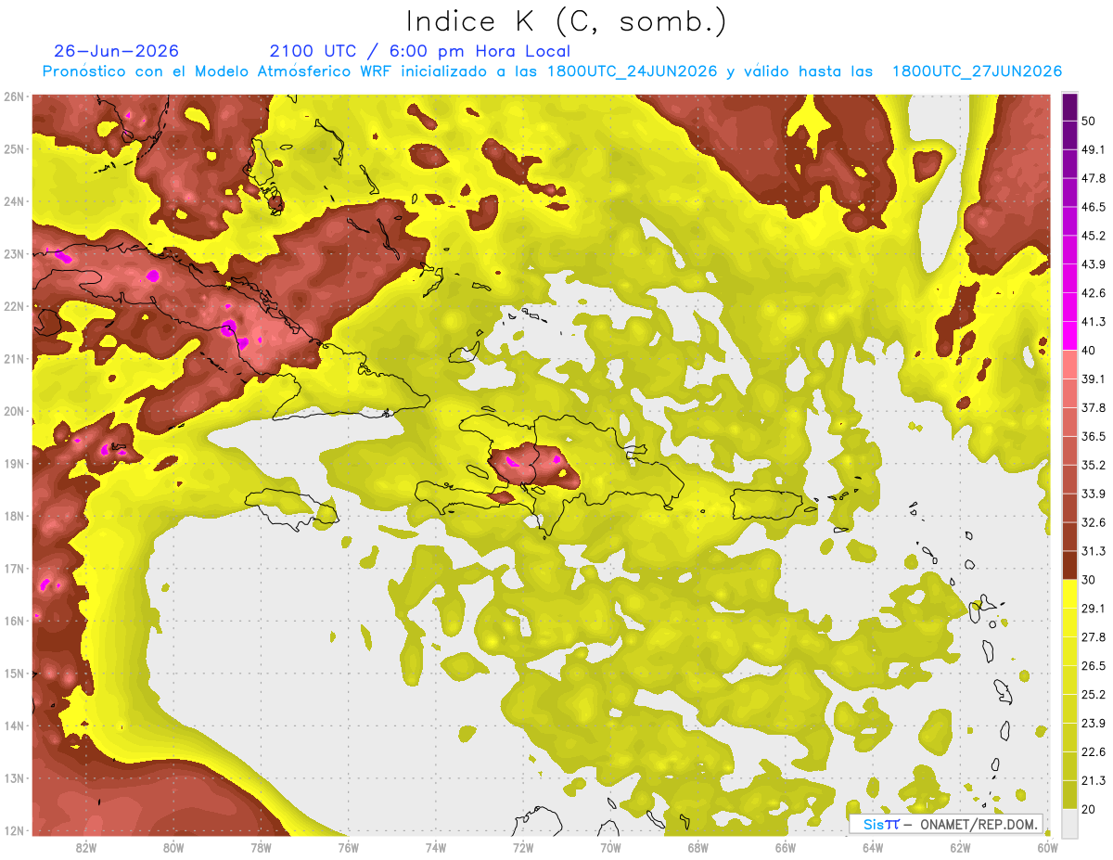Click color bar value "23.9"

(1094, 723)
